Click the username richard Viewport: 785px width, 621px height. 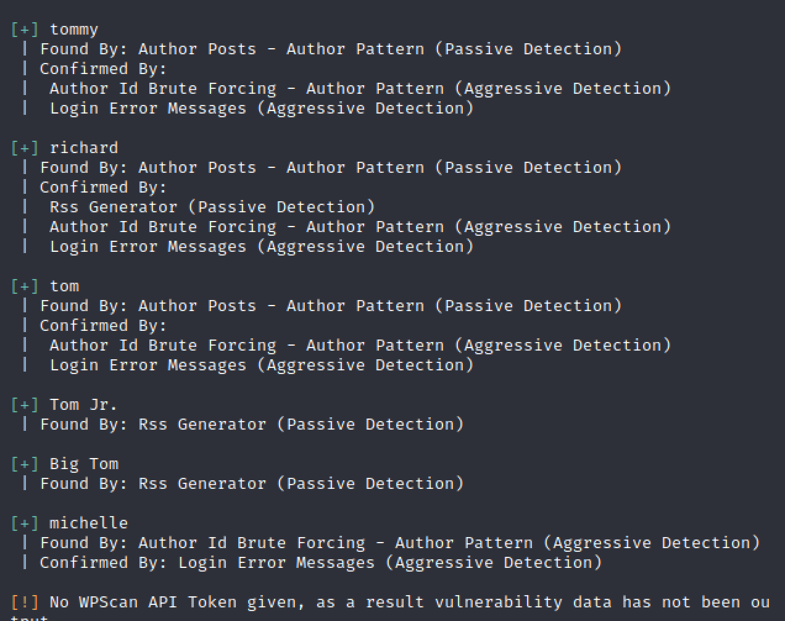coord(84,148)
